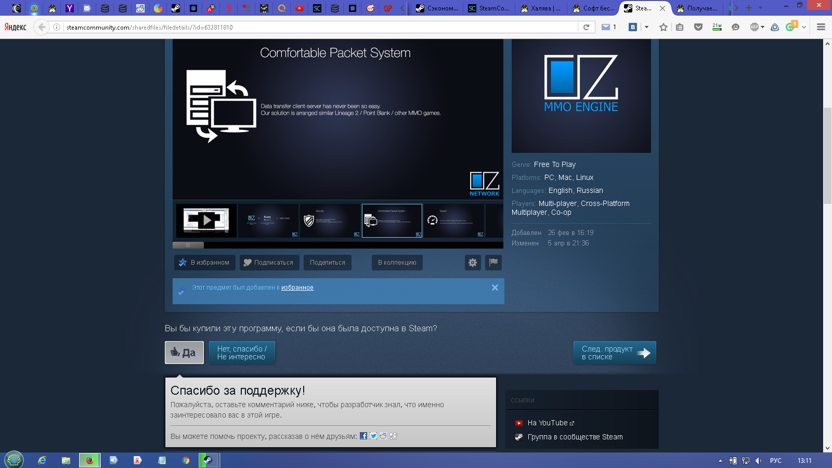Vote Да for this program
Viewport: 832px width, 468px height.
point(184,353)
